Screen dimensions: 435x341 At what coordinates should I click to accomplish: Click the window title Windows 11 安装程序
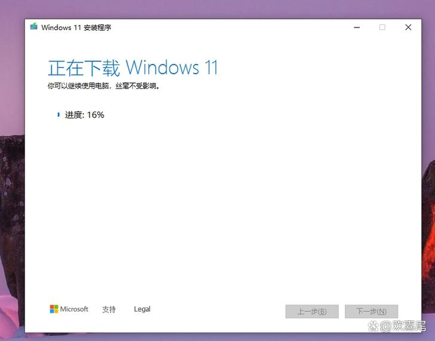click(x=76, y=27)
